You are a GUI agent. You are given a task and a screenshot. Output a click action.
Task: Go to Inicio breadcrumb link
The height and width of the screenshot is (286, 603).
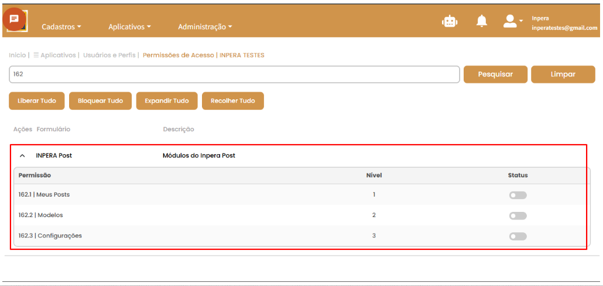[18, 55]
